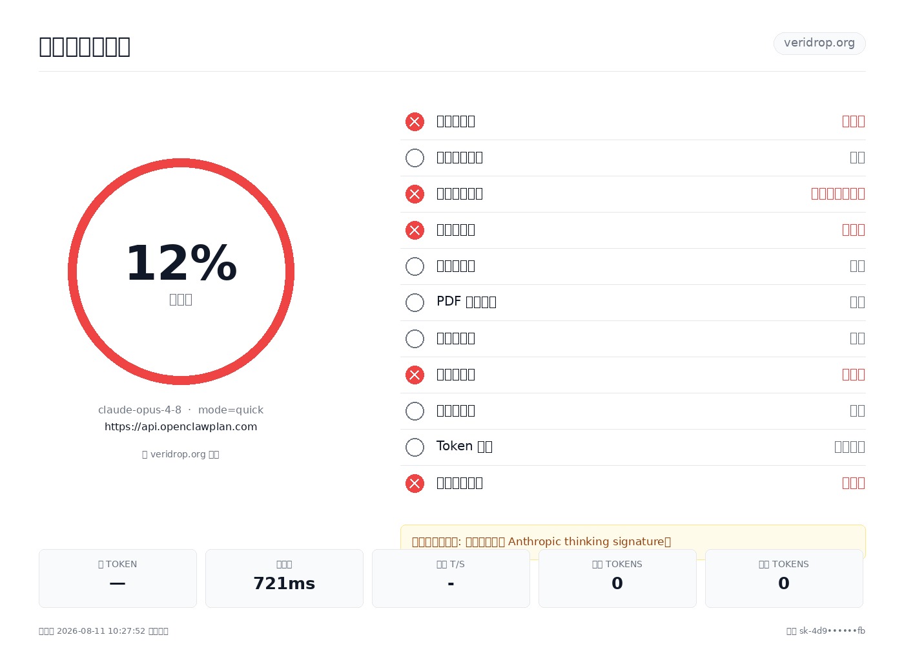Screen dimensions: 904x646
Task: Click the empty circle directly above the PDF row
Action: 415,266
